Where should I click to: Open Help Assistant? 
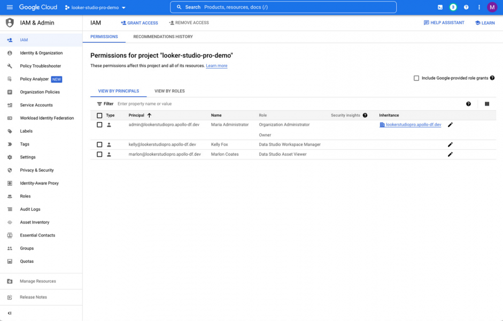click(x=444, y=23)
